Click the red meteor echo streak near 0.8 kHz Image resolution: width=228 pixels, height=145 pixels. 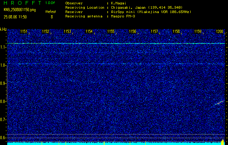pyautogui.click(x=220, y=103)
